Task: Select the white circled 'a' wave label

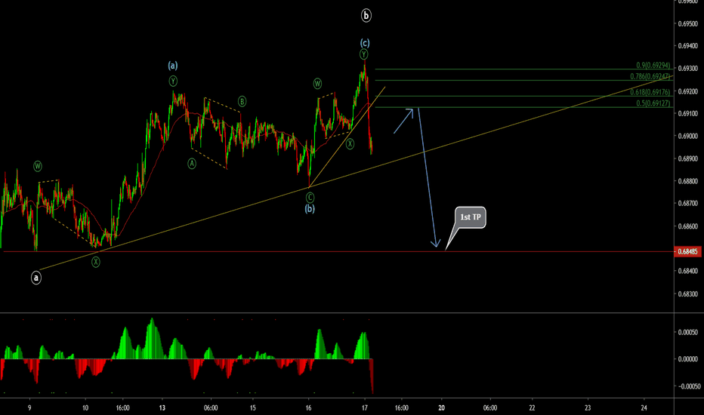Action: pos(36,278)
